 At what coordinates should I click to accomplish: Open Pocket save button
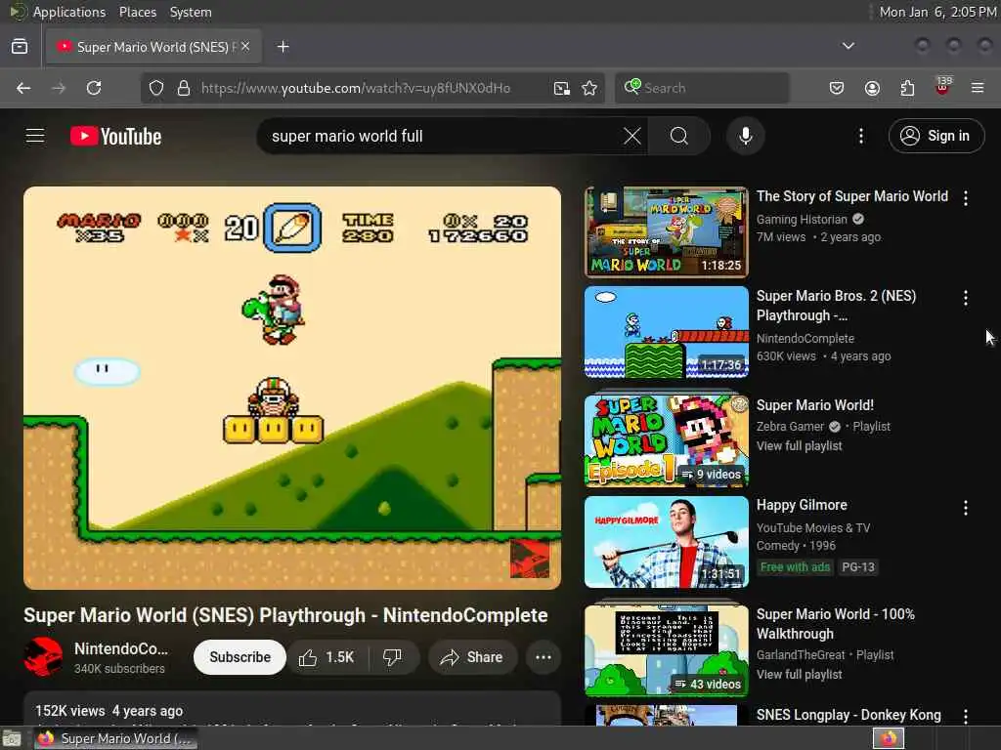pyautogui.click(x=837, y=88)
